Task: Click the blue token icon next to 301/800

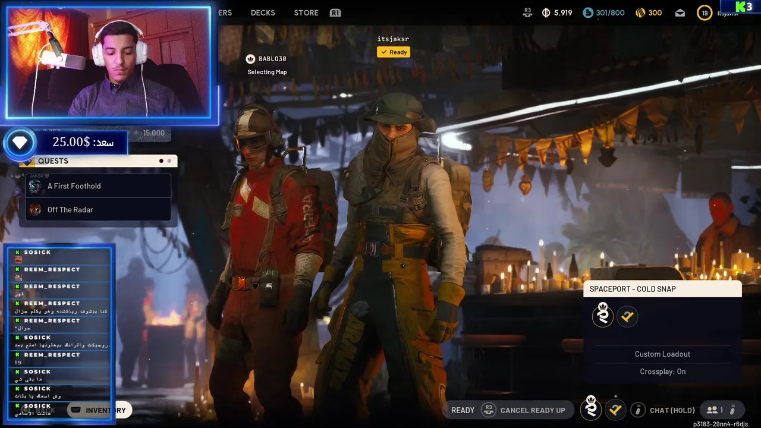Action: click(x=588, y=12)
